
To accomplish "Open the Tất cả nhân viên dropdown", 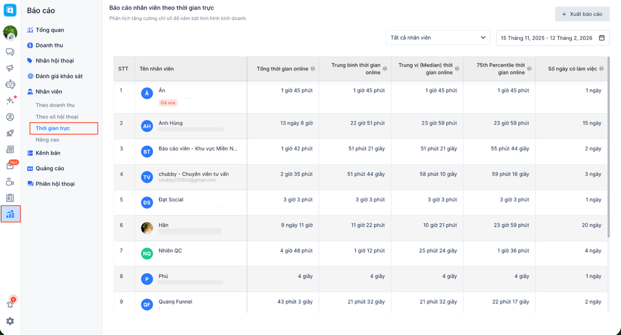I will pyautogui.click(x=437, y=38).
